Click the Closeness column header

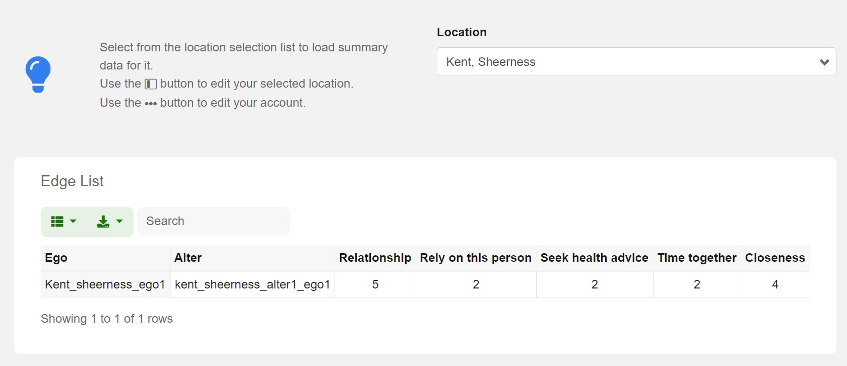[x=775, y=258]
